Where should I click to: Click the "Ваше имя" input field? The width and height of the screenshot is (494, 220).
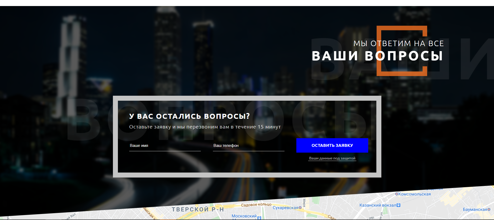[x=165, y=146]
